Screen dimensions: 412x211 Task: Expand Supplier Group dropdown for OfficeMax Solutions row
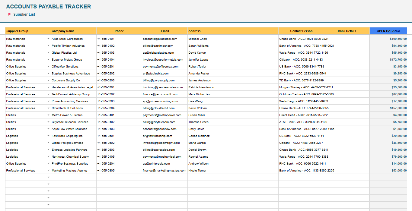(x=48, y=67)
